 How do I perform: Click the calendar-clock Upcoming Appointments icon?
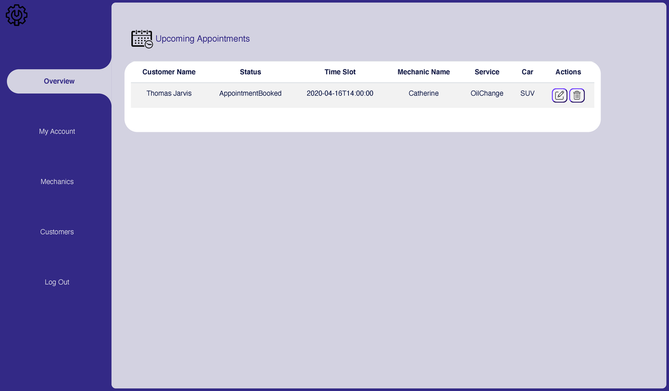(142, 39)
